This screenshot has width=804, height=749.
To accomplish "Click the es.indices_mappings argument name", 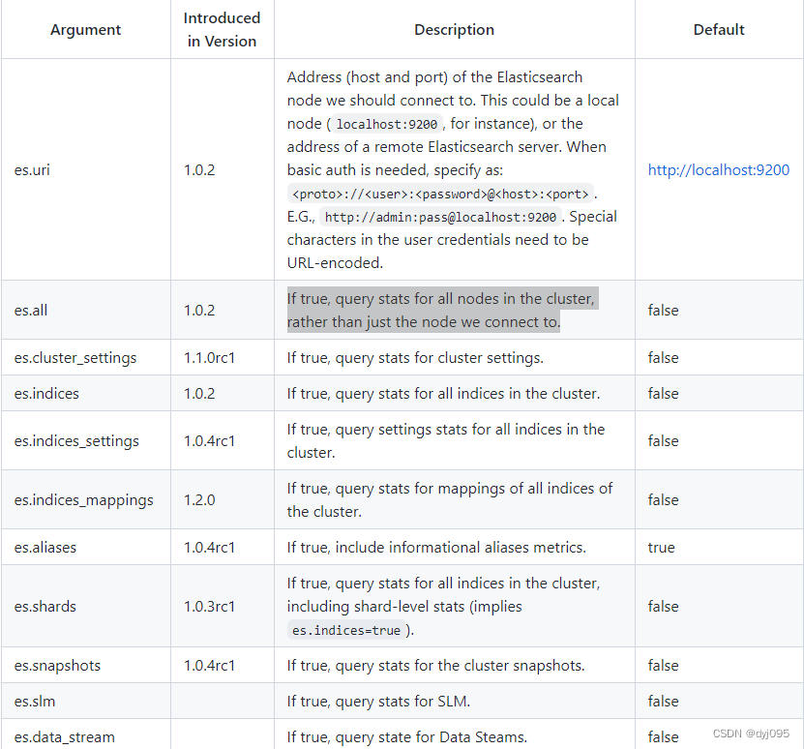I will coord(83,499).
